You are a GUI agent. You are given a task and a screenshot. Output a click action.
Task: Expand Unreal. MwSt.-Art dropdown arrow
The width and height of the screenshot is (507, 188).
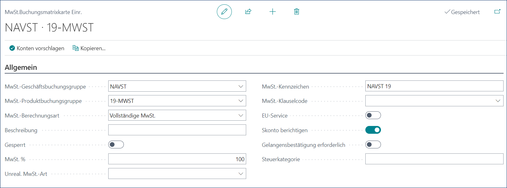[241, 174]
